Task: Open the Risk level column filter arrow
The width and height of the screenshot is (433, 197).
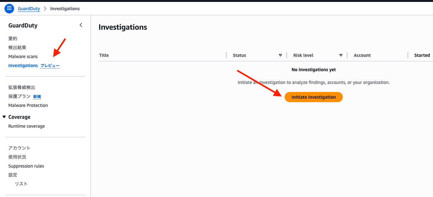Action: point(341,55)
